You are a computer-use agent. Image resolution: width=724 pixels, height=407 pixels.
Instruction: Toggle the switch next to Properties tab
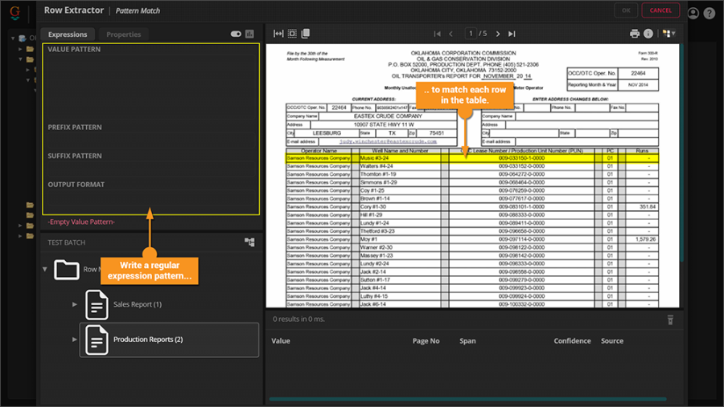(x=236, y=35)
